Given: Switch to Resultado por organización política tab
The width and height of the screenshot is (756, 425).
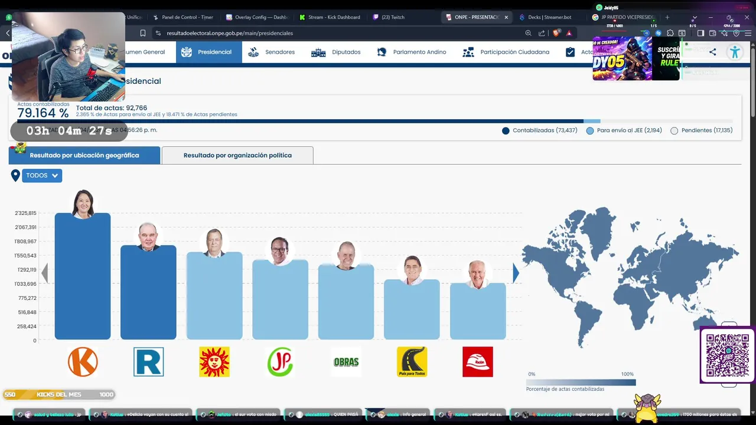Looking at the screenshot, I should point(237,155).
